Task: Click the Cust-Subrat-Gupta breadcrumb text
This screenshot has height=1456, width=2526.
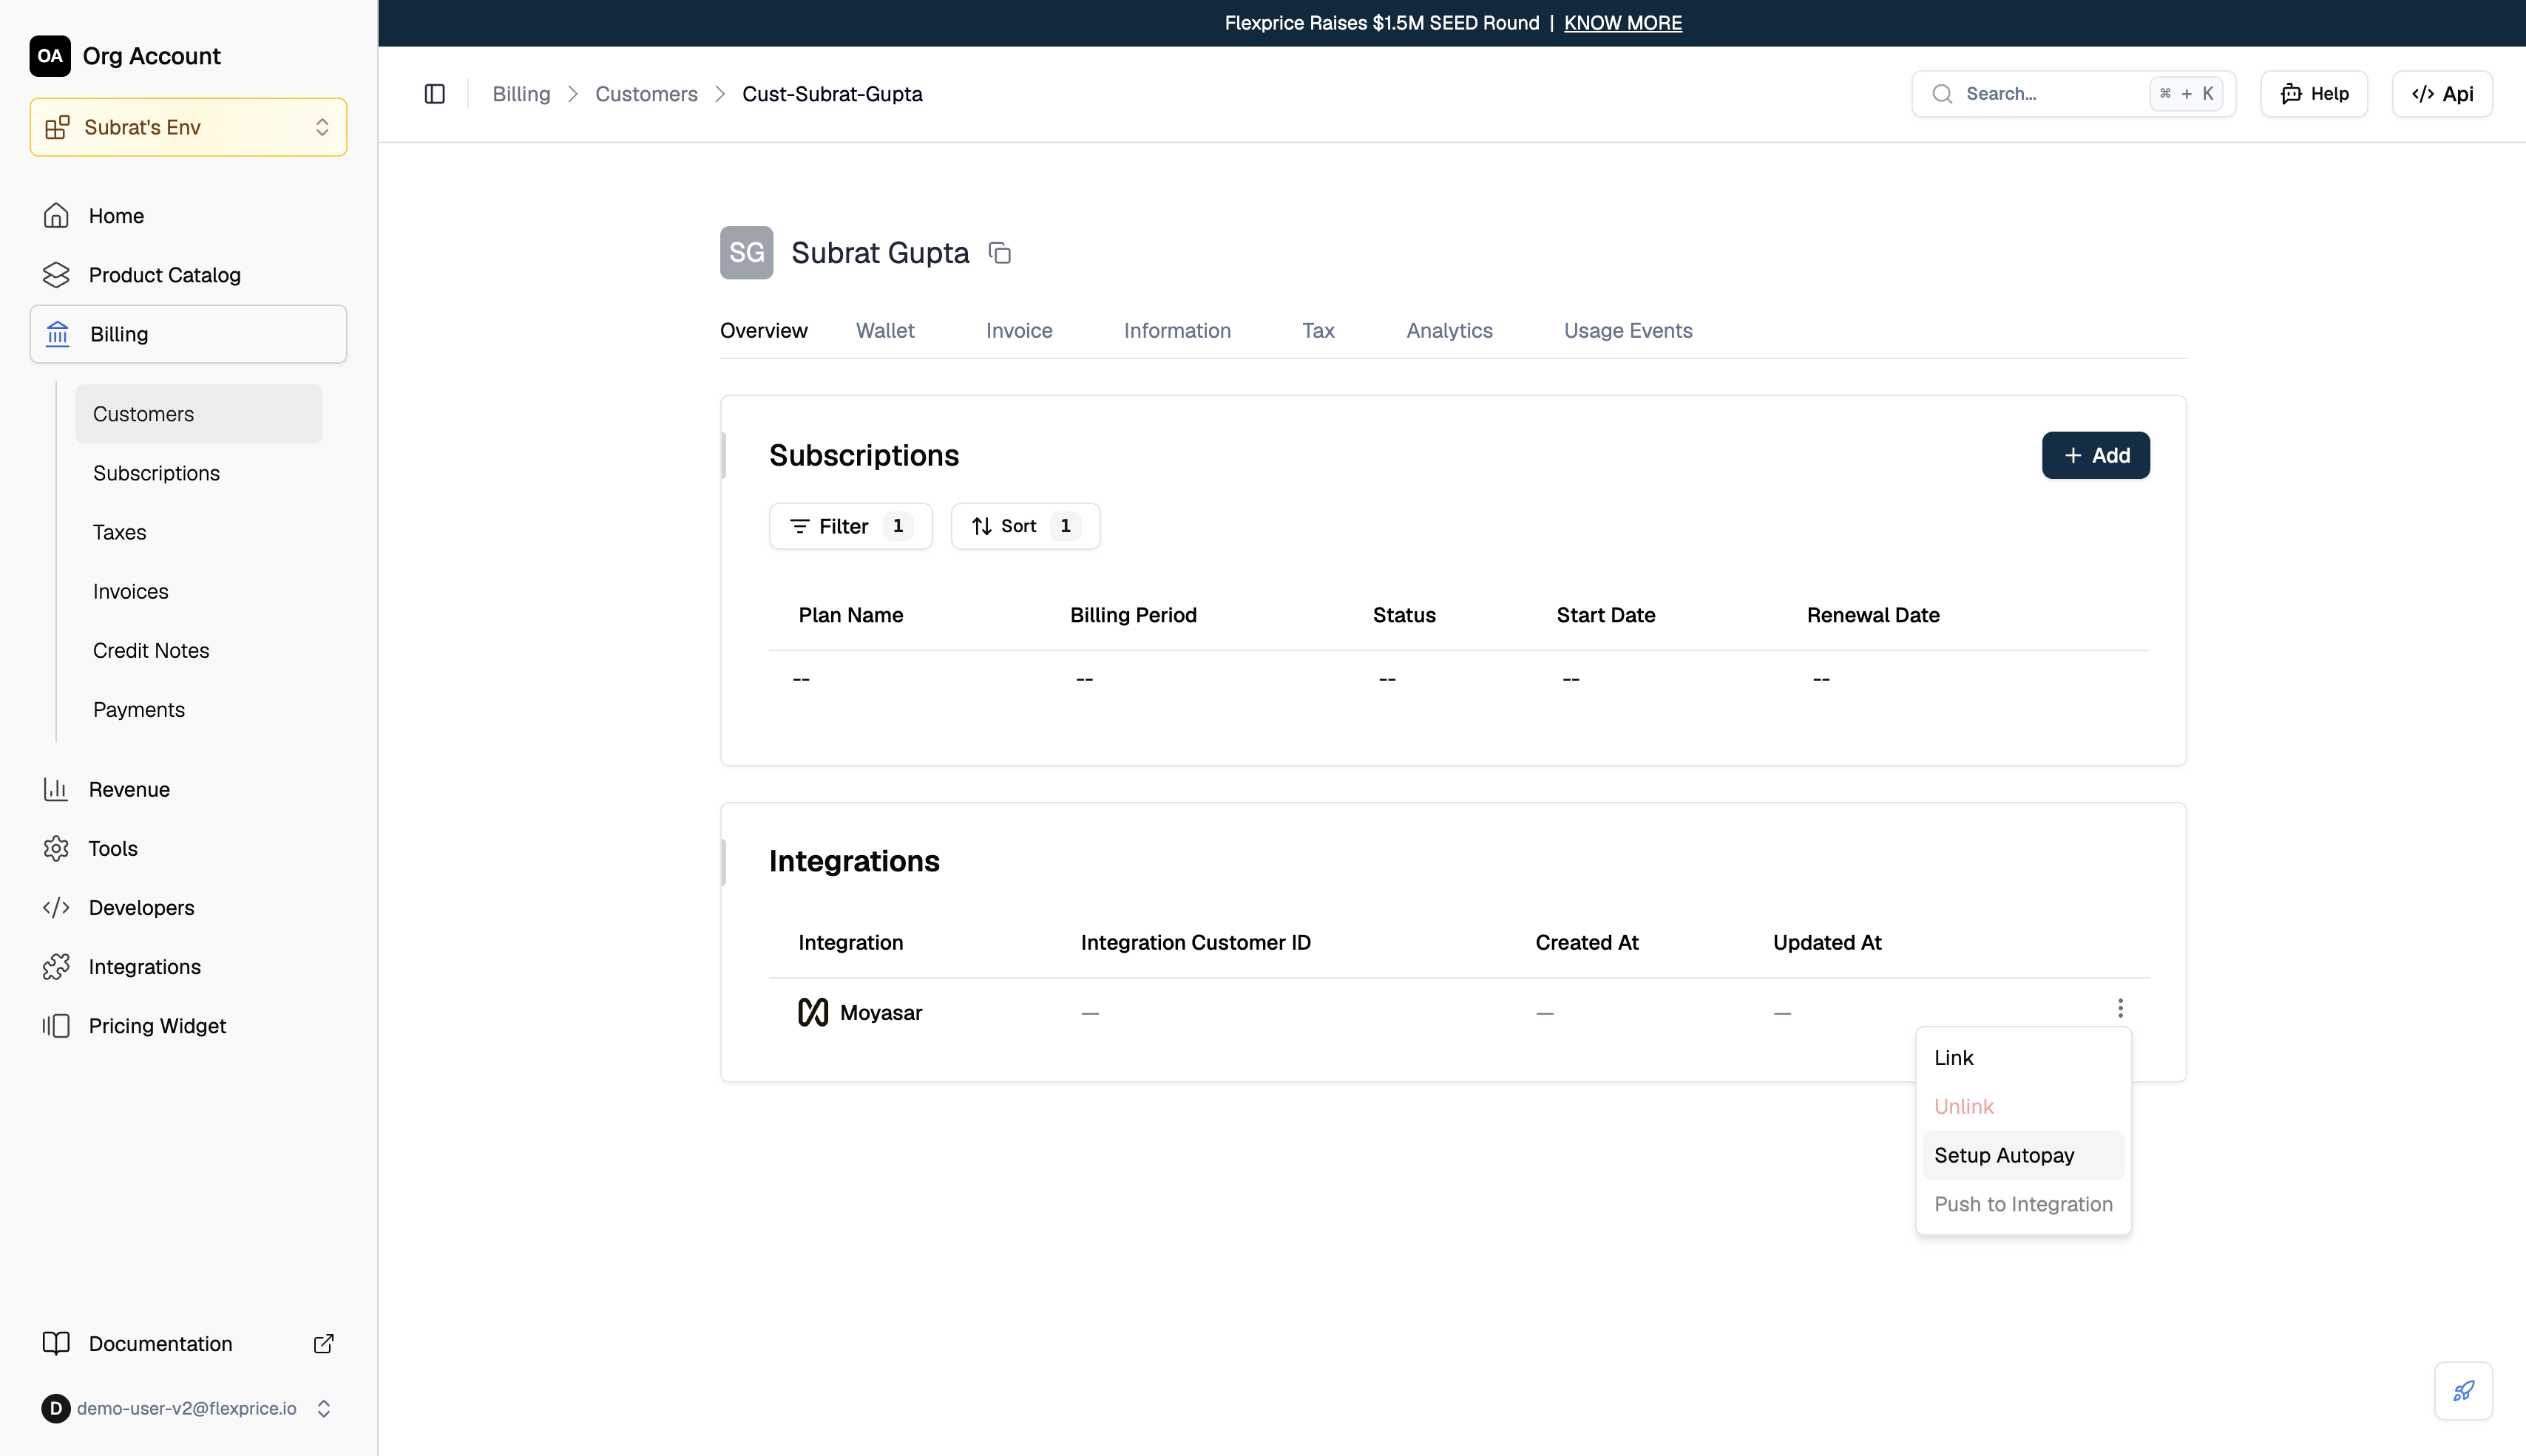Action: (833, 94)
